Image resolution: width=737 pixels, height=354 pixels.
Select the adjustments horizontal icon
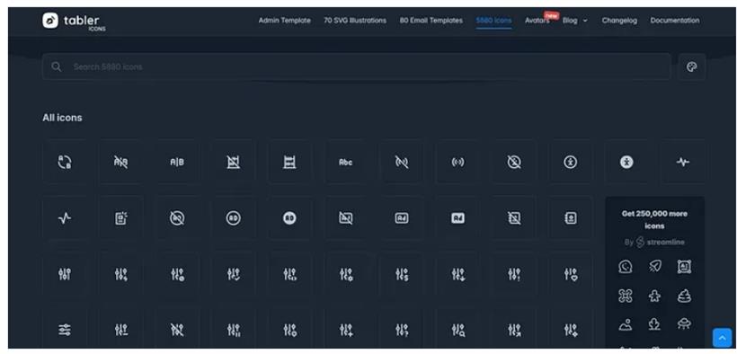click(x=65, y=330)
